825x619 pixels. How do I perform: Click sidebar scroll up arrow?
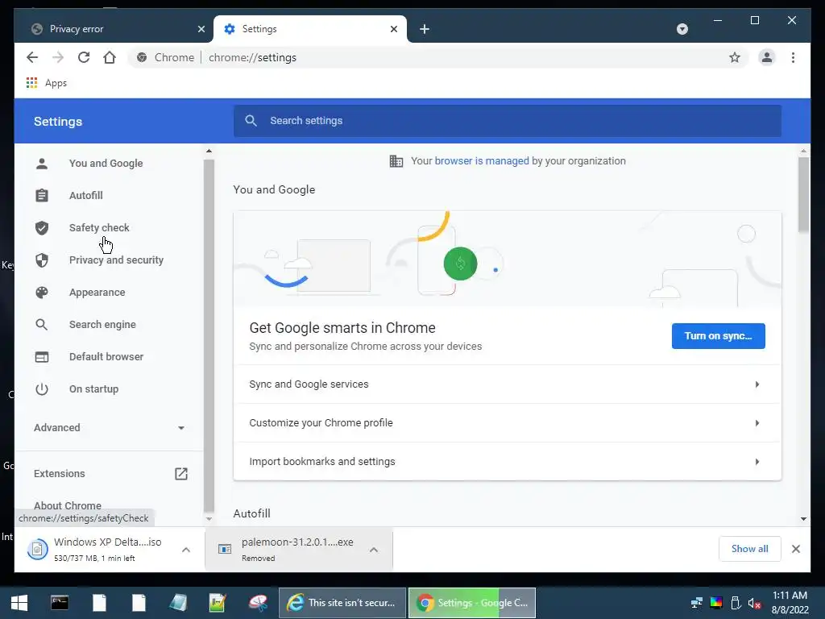[209, 151]
